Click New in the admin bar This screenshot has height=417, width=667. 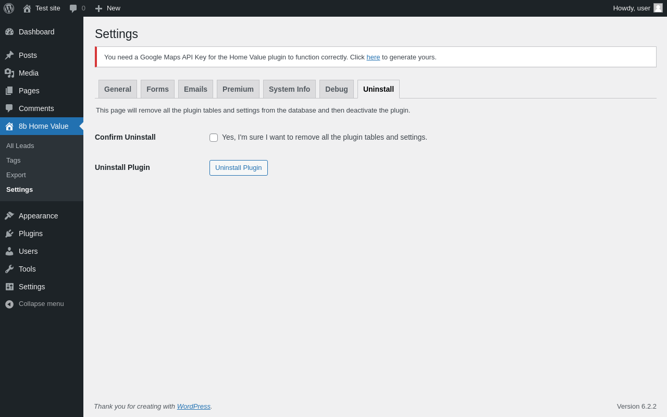click(x=114, y=8)
